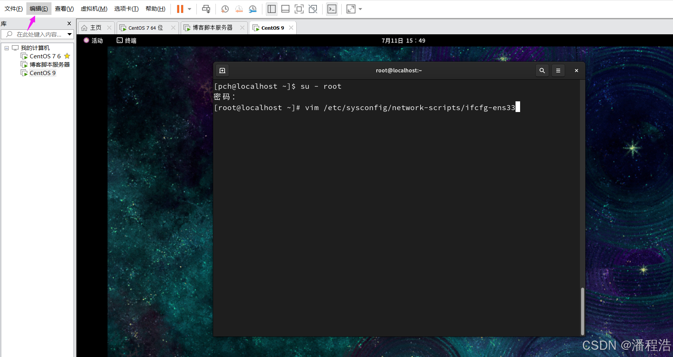Click the 我的计算机 computer icon
673x357 pixels.
[x=15, y=48]
